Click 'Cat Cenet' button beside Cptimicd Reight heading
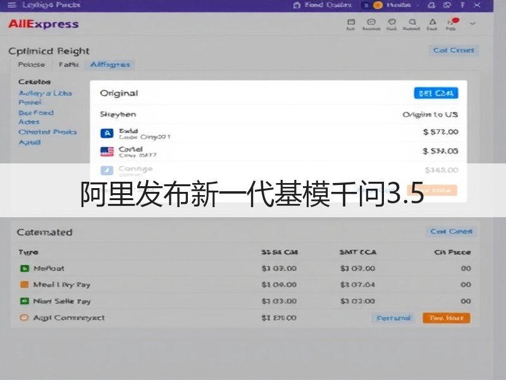The width and height of the screenshot is (506, 380). pos(454,51)
